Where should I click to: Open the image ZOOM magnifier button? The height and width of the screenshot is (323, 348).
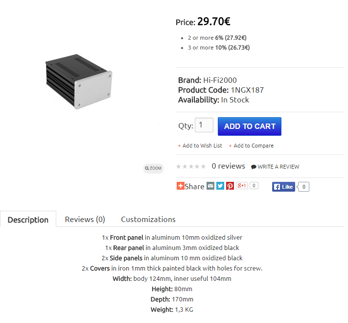153,168
